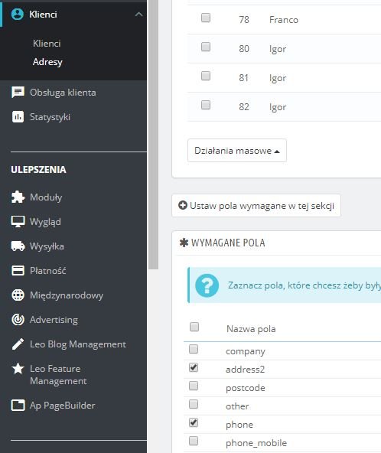Screen dimensions: 381x453
Task: Enable the other required field checkbox
Action: click(x=194, y=404)
